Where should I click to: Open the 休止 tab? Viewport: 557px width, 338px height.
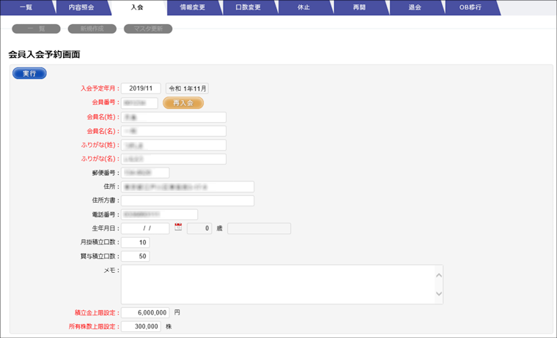pyautogui.click(x=303, y=7)
